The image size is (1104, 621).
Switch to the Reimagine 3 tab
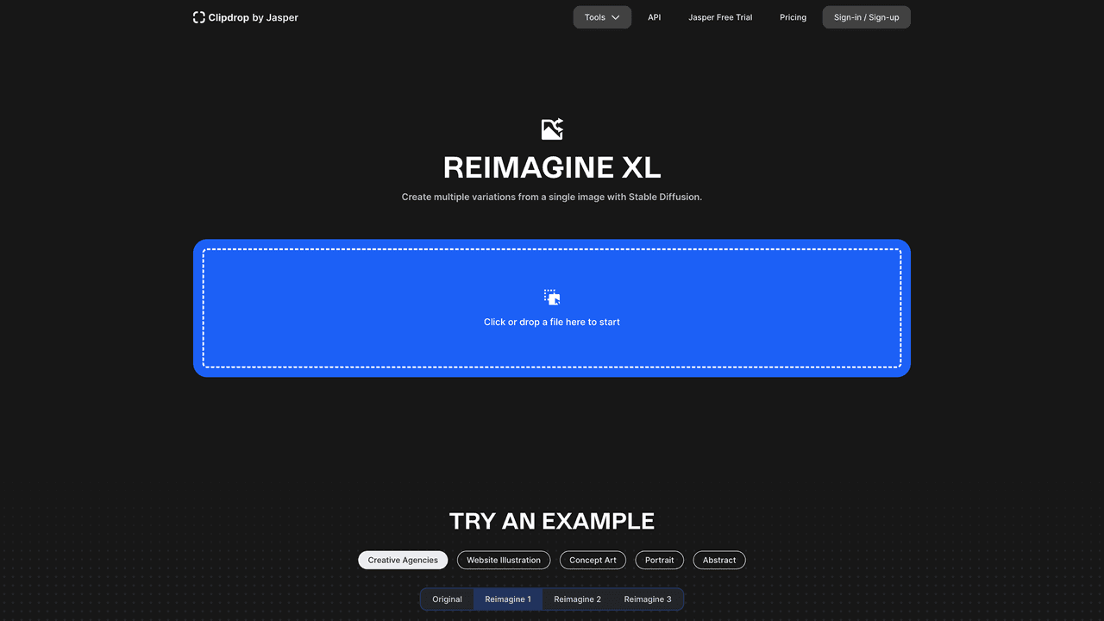648,599
